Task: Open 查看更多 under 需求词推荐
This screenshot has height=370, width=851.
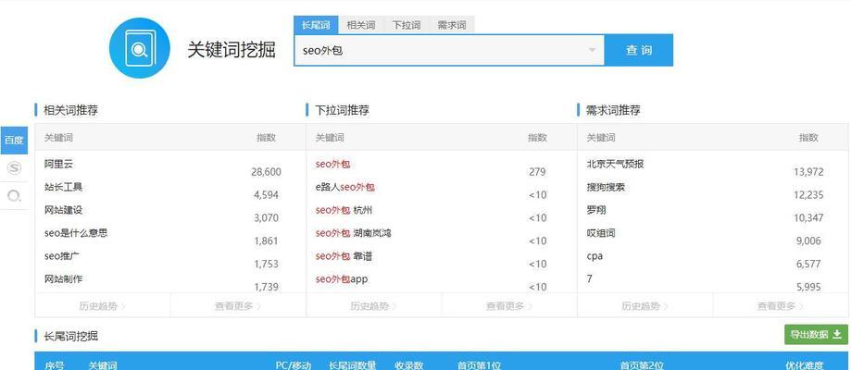Action: tap(781, 306)
